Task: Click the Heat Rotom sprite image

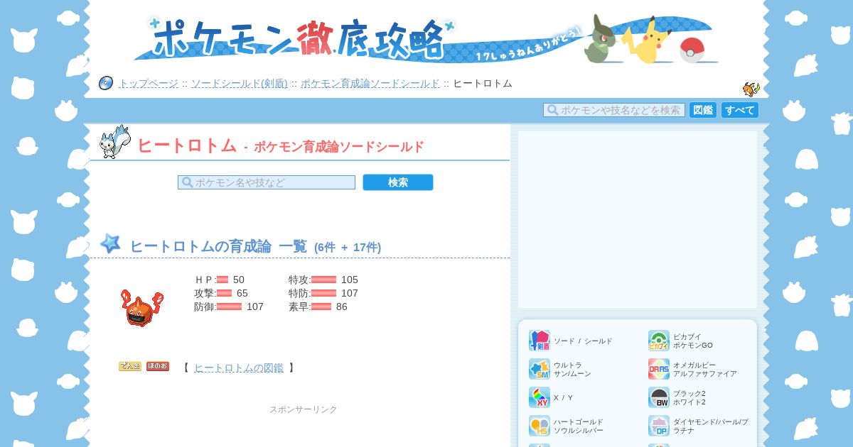Action: click(x=142, y=307)
